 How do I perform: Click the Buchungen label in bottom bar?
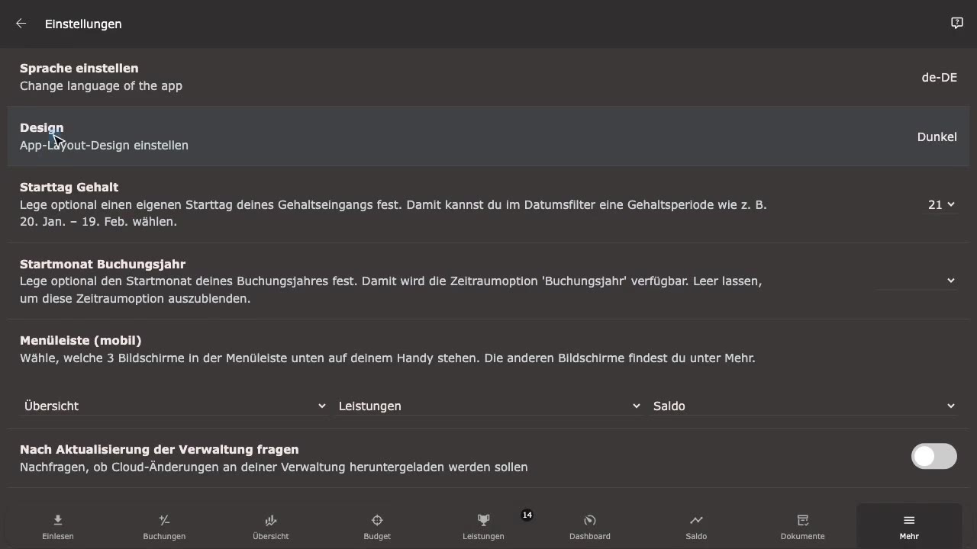click(164, 536)
